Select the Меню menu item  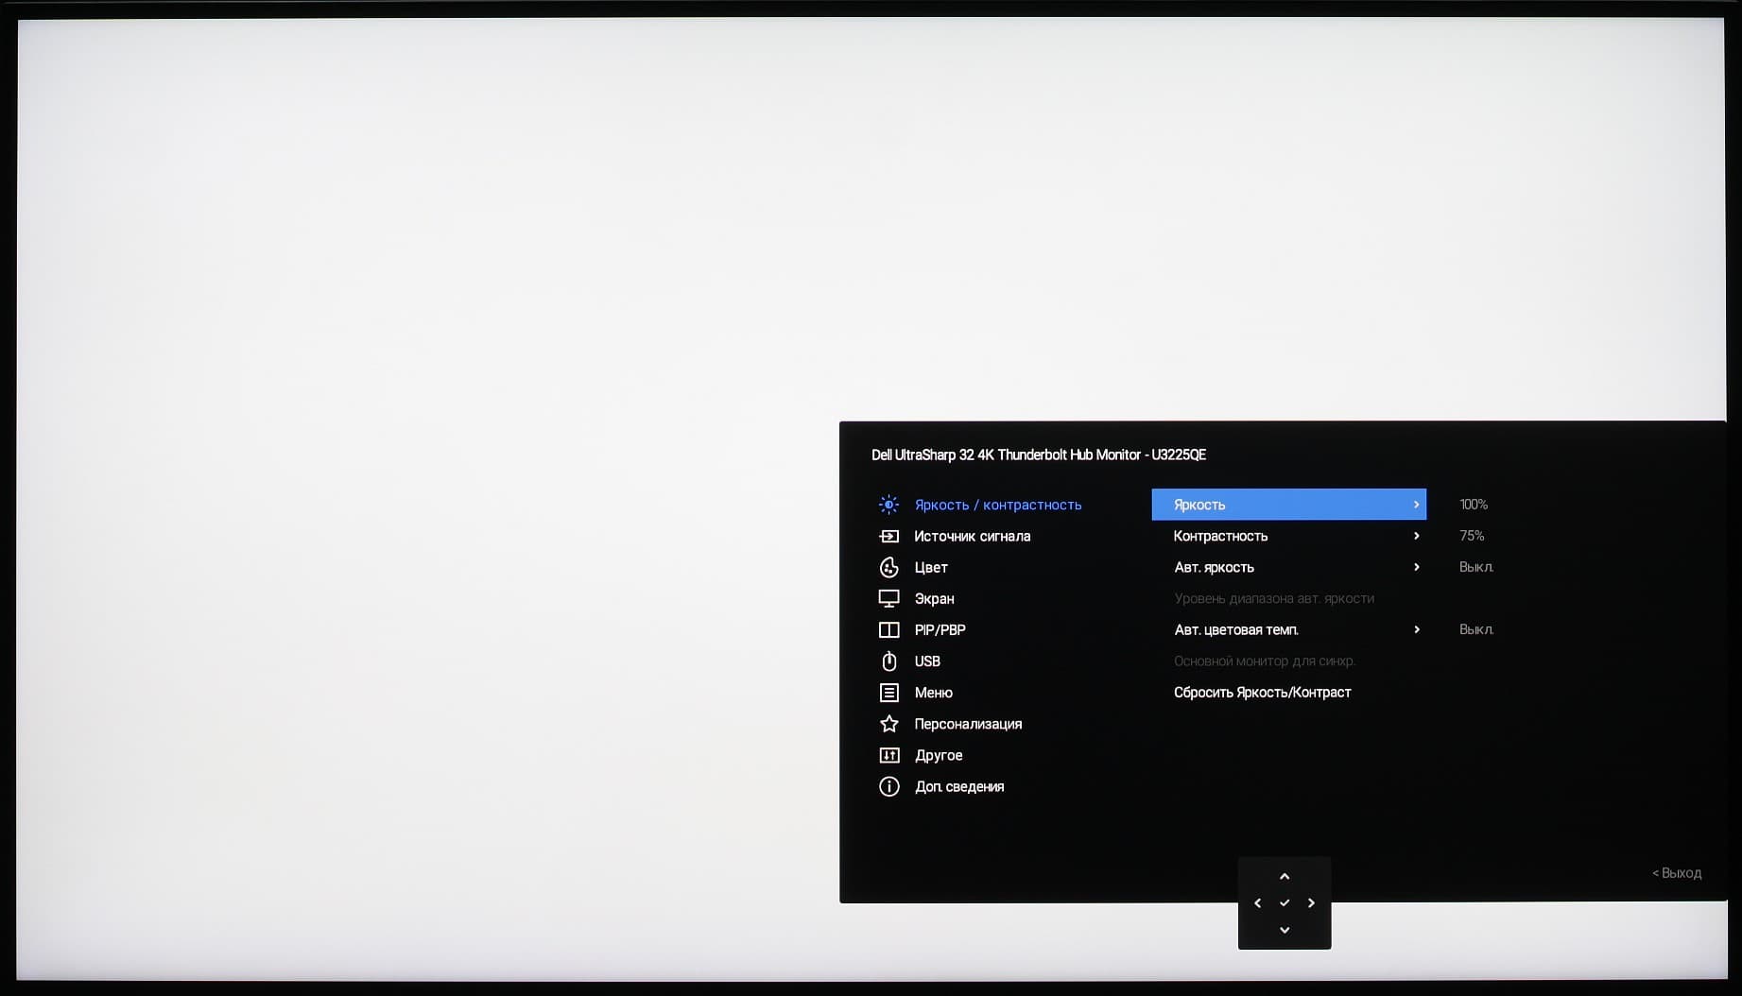click(x=933, y=693)
